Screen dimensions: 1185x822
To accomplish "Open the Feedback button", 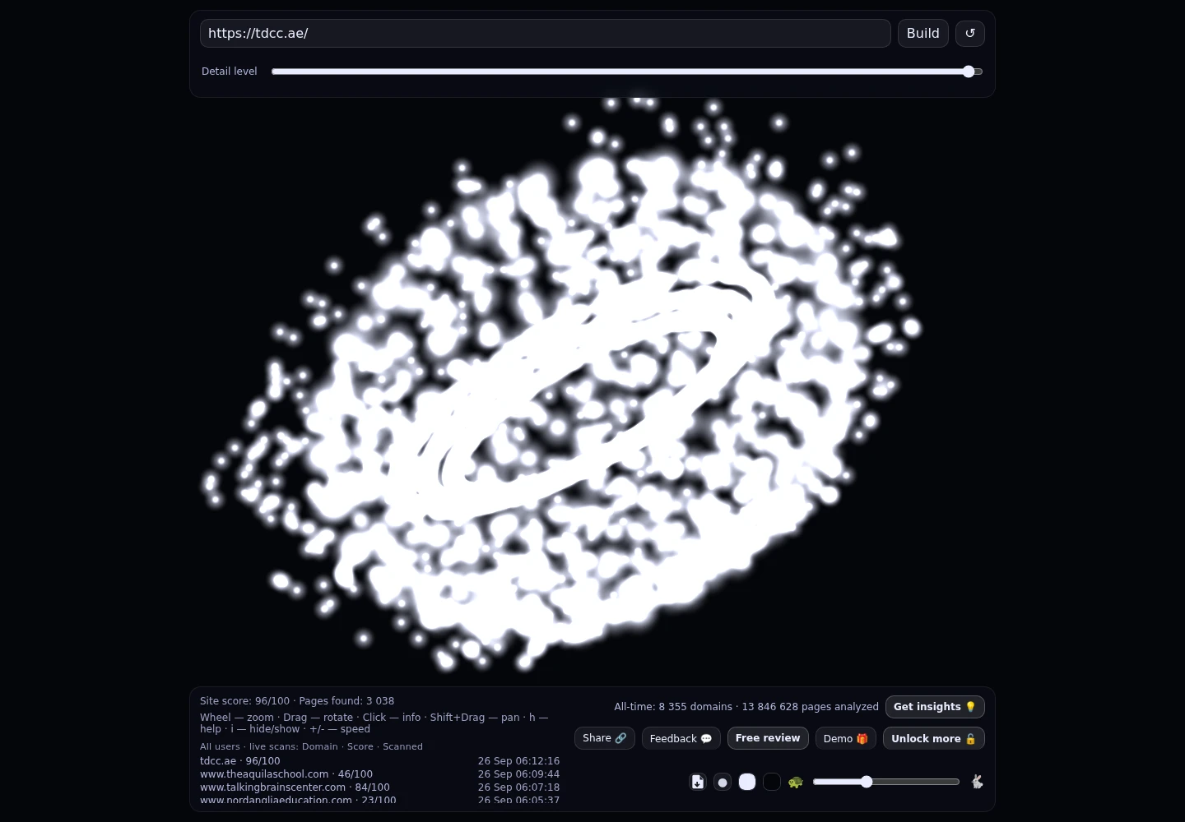I will point(681,738).
